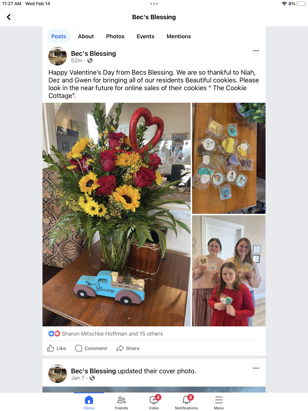This screenshot has height=411, width=308.
Task: View reactions from Sharon Mitschke Hoffman and others
Action: pos(106,334)
